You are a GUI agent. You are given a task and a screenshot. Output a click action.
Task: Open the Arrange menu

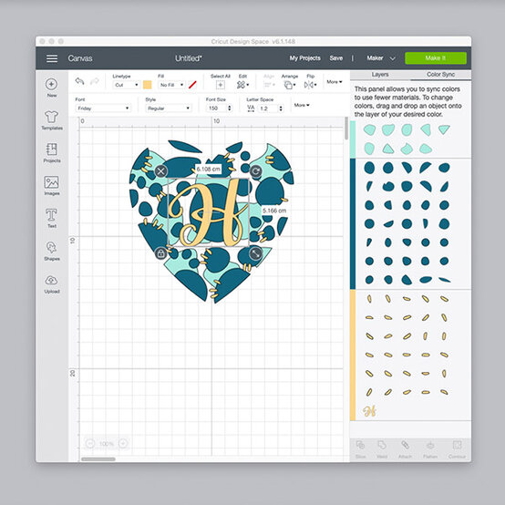click(x=290, y=85)
